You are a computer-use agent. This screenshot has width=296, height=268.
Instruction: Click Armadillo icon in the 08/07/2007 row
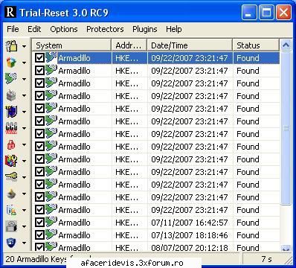point(51,246)
